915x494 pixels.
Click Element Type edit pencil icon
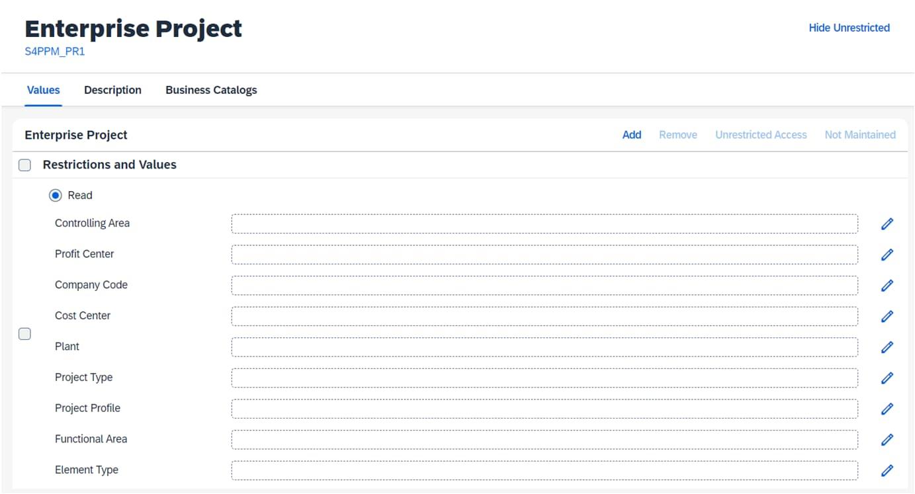887,470
